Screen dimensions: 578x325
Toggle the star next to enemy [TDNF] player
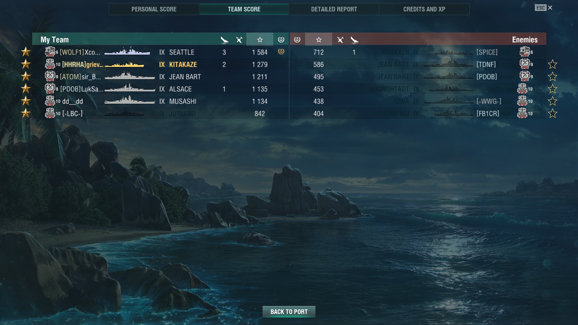tap(553, 64)
